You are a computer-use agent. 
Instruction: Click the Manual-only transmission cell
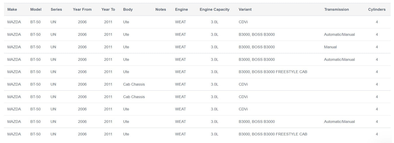point(330,47)
